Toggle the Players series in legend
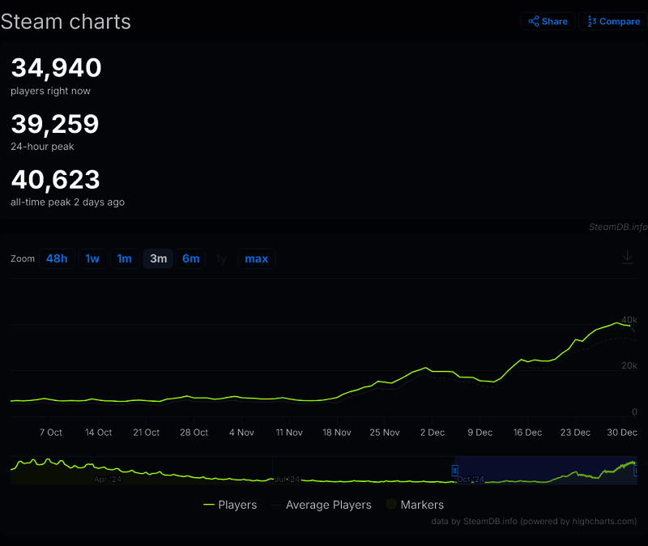Screen dimensions: 648x546 click(230, 505)
